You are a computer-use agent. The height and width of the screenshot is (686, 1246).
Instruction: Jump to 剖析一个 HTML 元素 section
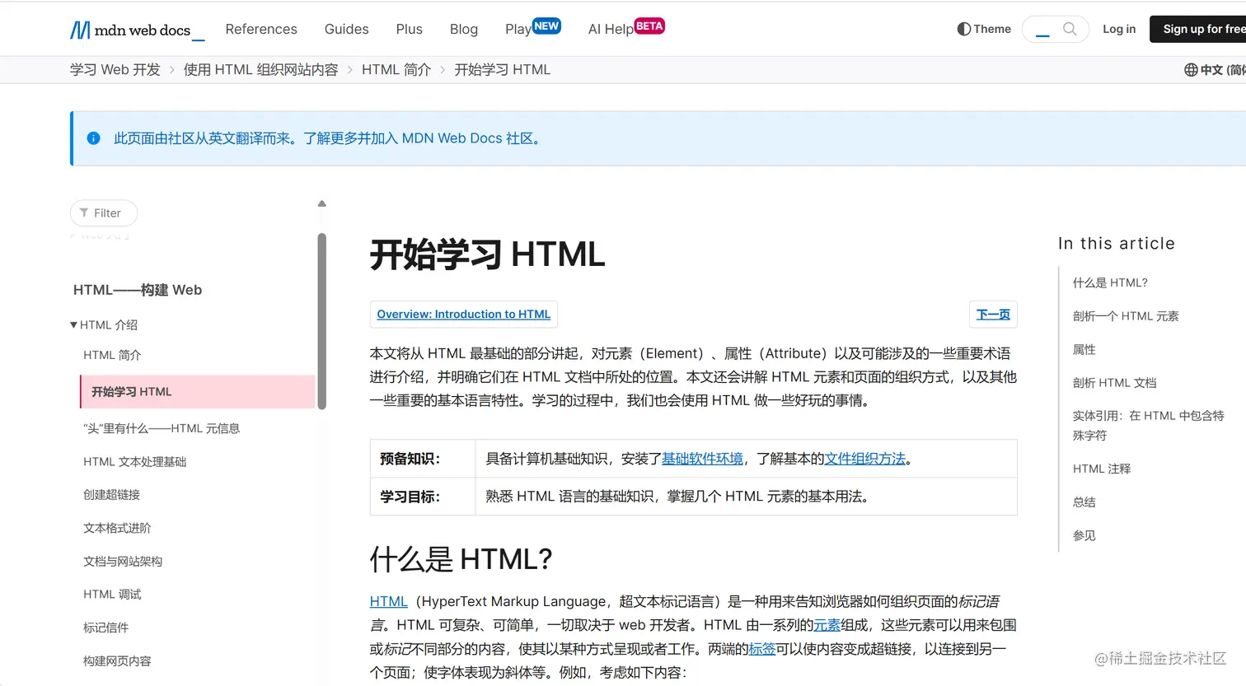point(1126,316)
